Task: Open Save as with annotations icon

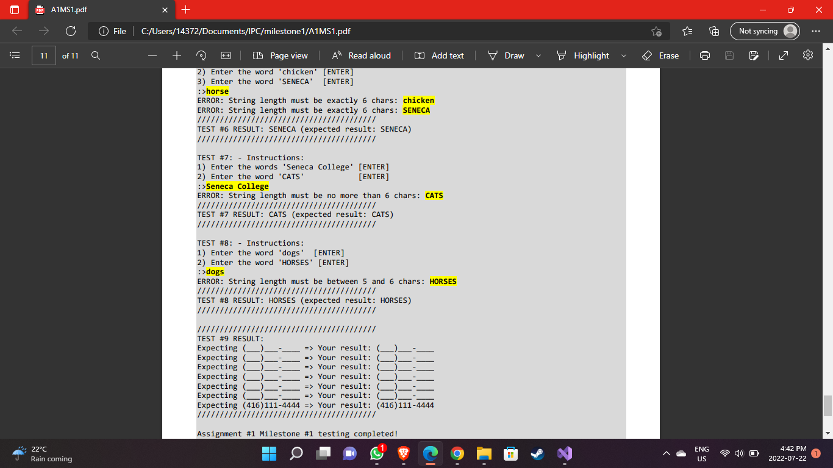Action: click(x=754, y=55)
